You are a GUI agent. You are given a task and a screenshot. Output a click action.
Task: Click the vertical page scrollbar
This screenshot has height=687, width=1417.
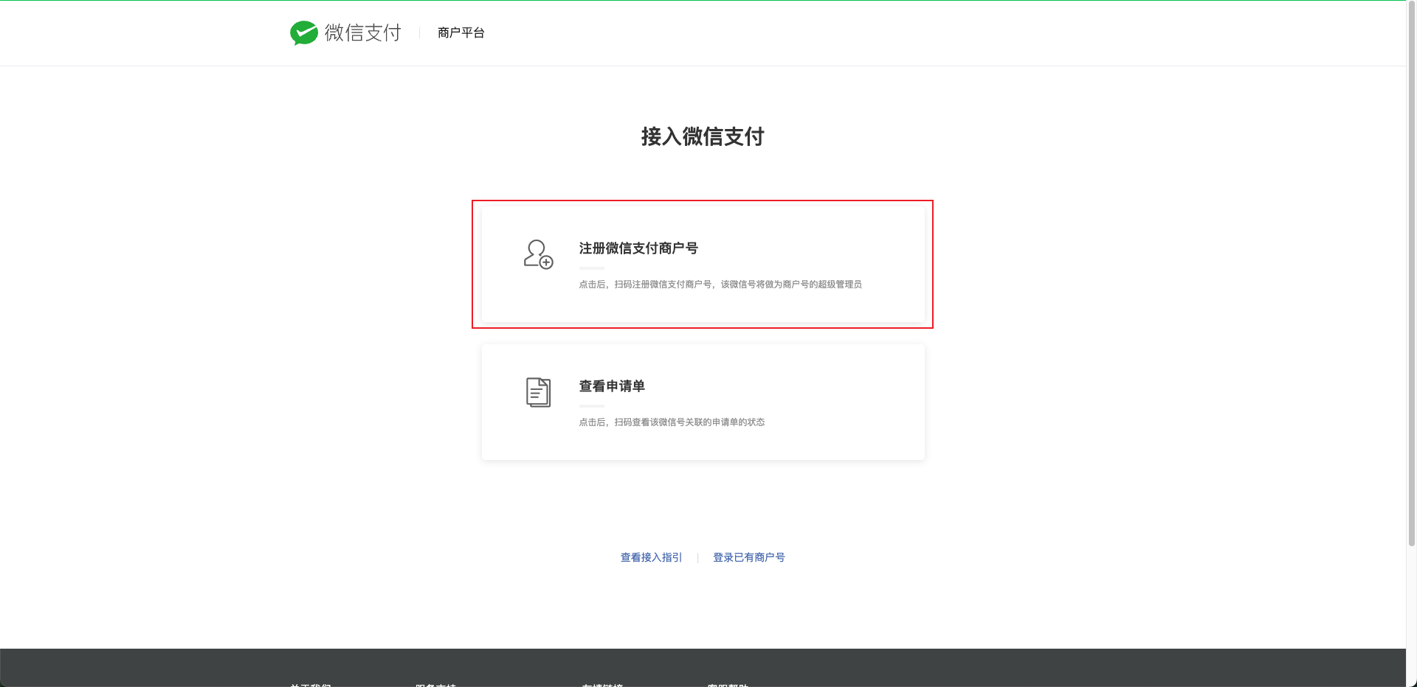pyautogui.click(x=1411, y=273)
